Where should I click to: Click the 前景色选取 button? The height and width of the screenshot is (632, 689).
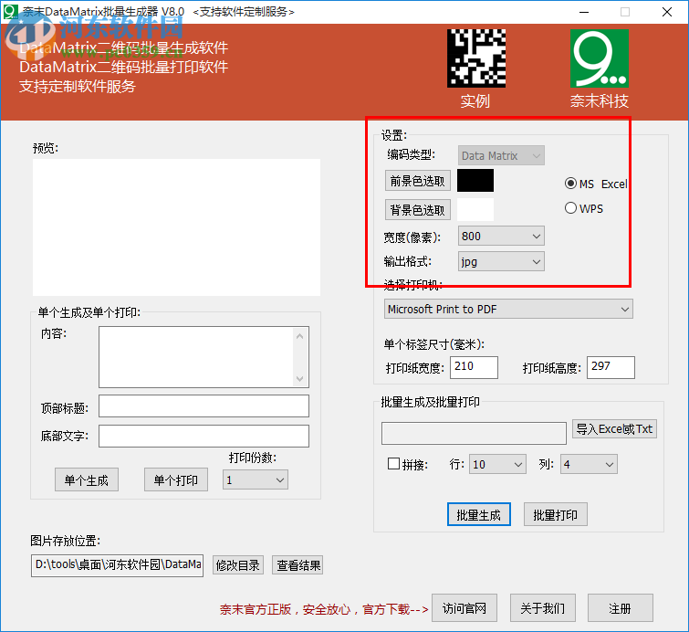(x=418, y=181)
